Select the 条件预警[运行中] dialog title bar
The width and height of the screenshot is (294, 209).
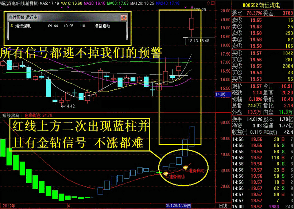[67, 17]
